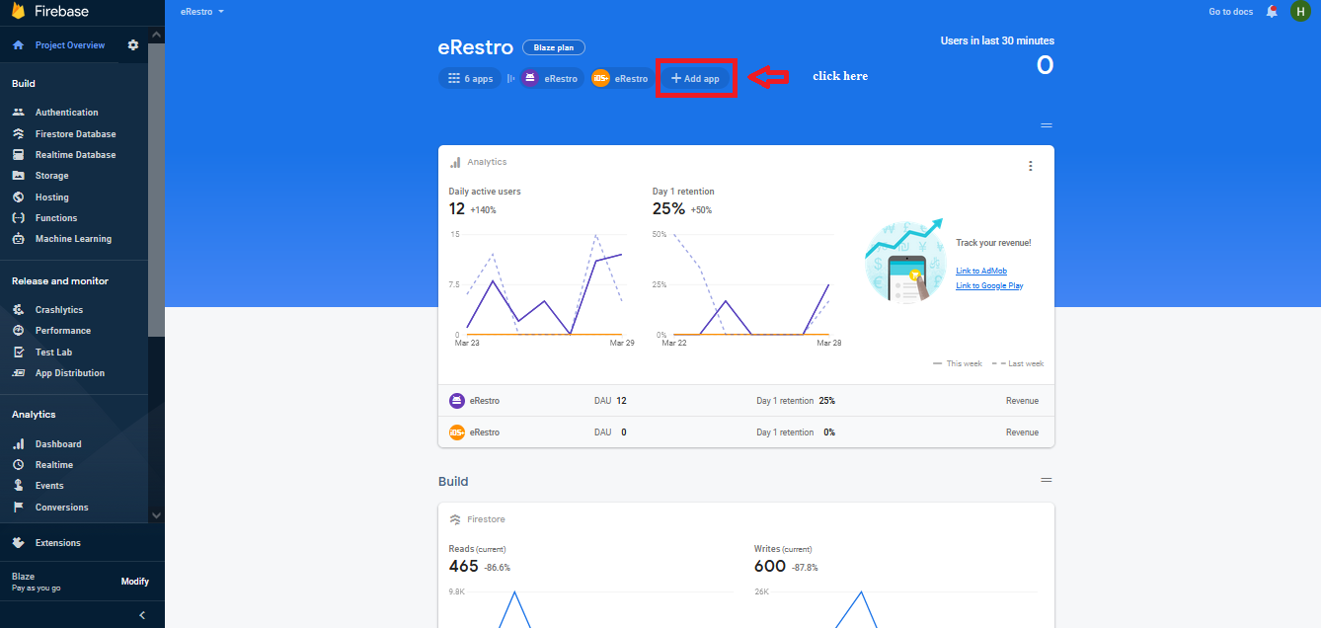Collapse the Build section handle
This screenshot has width=1321, height=628.
point(1046,480)
